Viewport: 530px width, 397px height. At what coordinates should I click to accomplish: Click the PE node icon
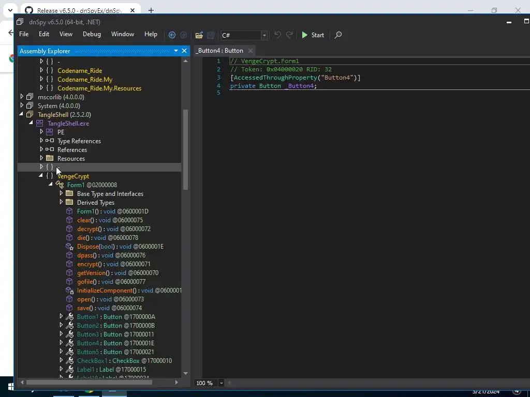49,132
